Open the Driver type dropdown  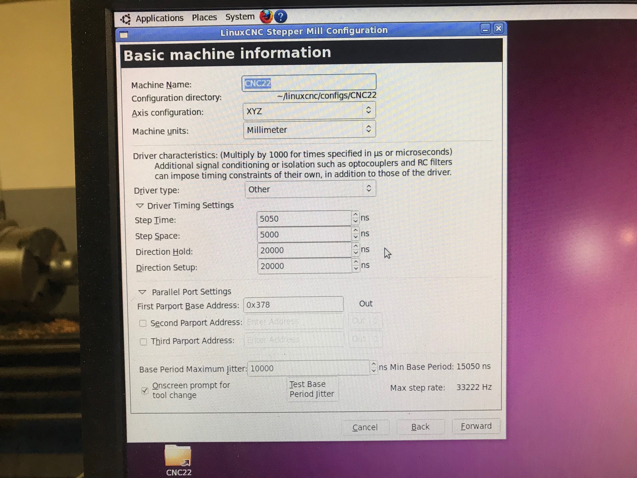pyautogui.click(x=310, y=189)
